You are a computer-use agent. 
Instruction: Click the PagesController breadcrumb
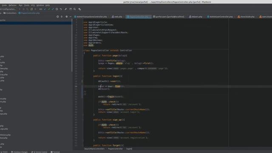[x=115, y=149]
